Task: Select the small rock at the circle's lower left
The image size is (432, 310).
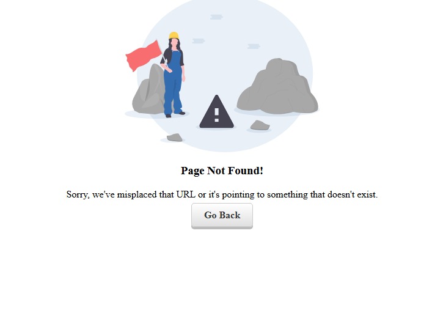Action: (x=175, y=138)
